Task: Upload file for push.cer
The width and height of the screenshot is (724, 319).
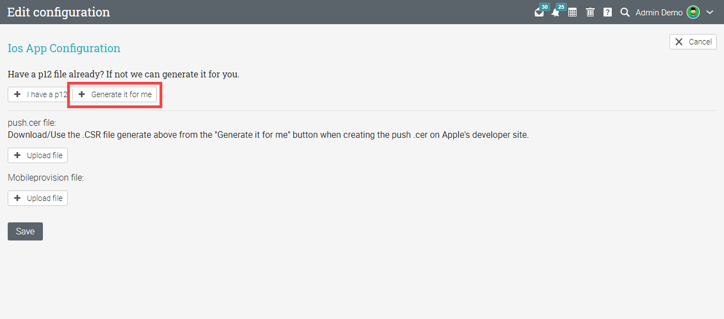Action: pyautogui.click(x=37, y=155)
